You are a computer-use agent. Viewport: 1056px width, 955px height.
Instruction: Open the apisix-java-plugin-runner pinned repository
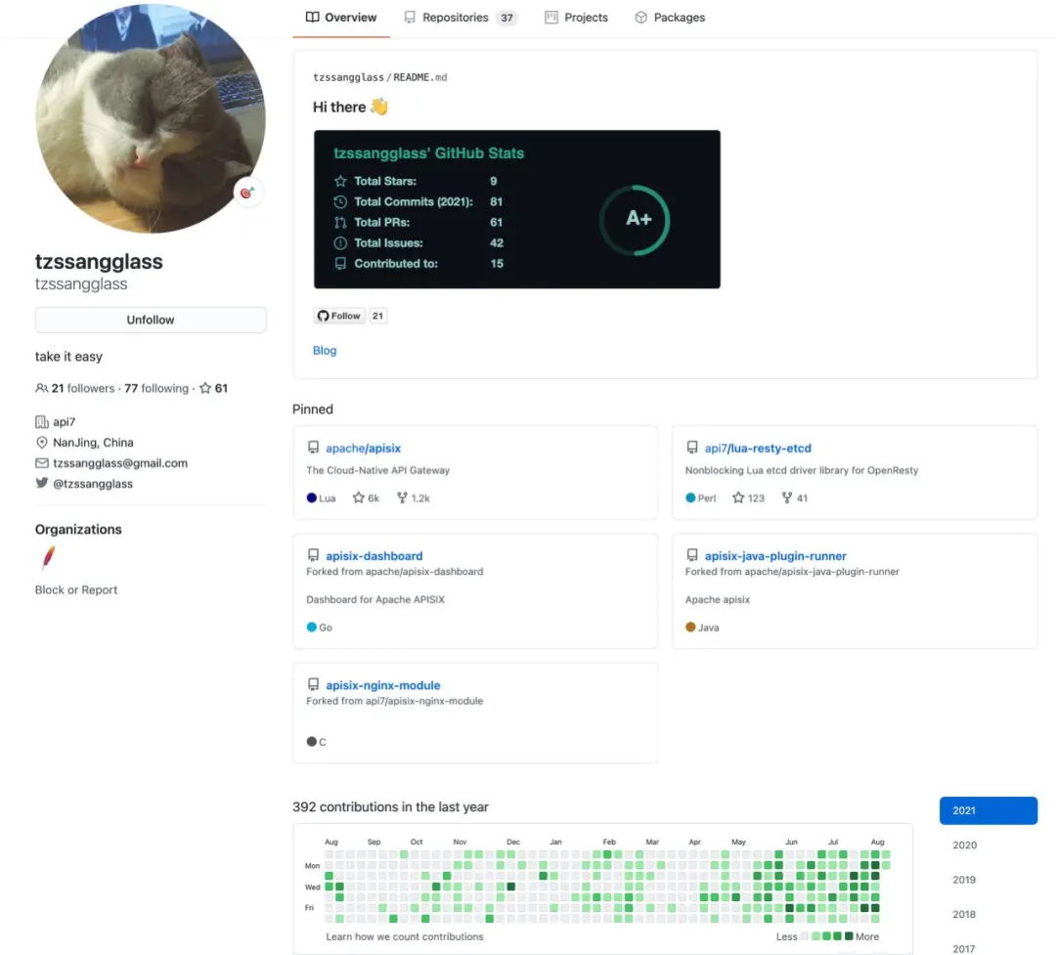click(x=775, y=556)
